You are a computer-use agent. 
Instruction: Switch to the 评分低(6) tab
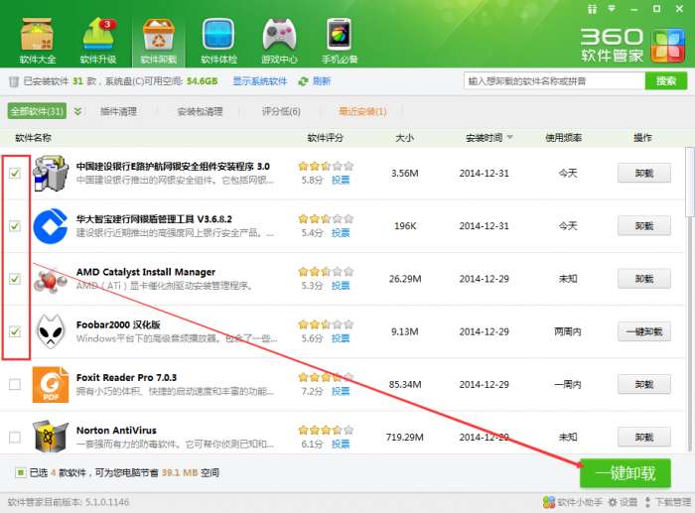point(281,111)
